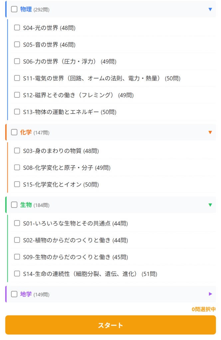Check the 生物 category checkbox
The width and height of the screenshot is (221, 340).
click(x=14, y=205)
